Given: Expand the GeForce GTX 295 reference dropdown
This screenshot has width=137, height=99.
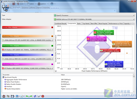Looking at the screenshot, I should [x=27, y=40].
